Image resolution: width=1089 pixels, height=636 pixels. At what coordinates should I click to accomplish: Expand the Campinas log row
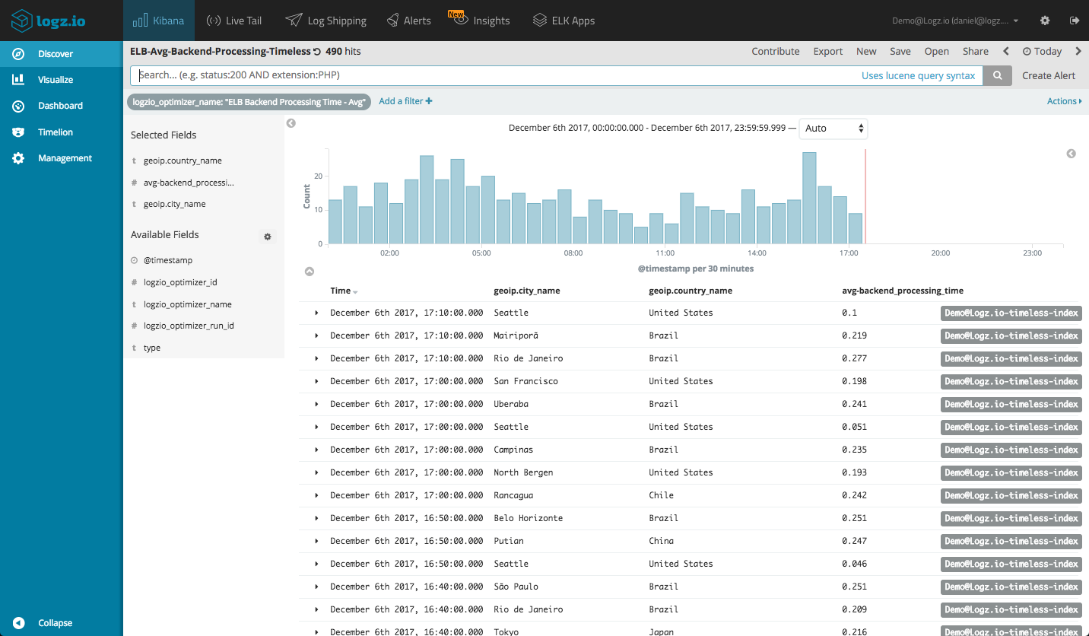(316, 450)
